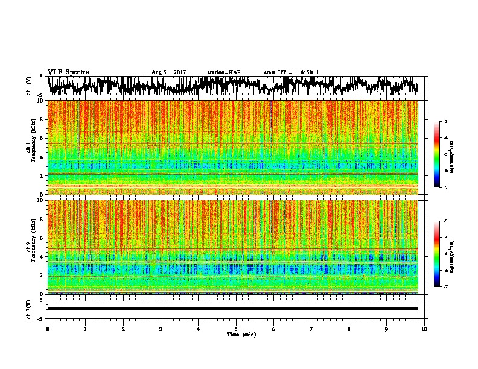Viewport: 478px width, 369px height.
Task: Click the ch.3 flat black voltage trace
Action: pos(233,309)
